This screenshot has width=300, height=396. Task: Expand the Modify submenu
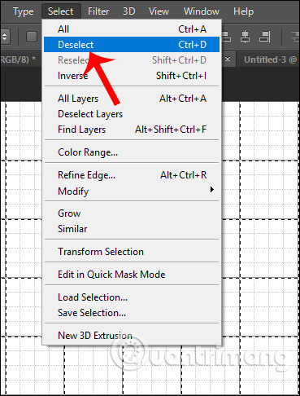click(x=132, y=191)
